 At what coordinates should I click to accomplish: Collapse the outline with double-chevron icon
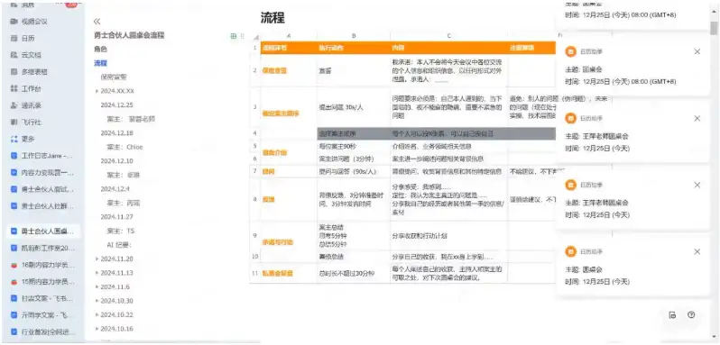point(97,22)
